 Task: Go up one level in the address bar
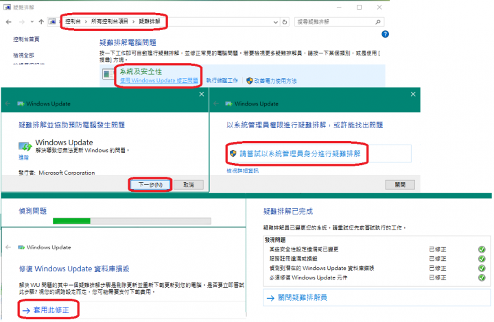pos(41,22)
